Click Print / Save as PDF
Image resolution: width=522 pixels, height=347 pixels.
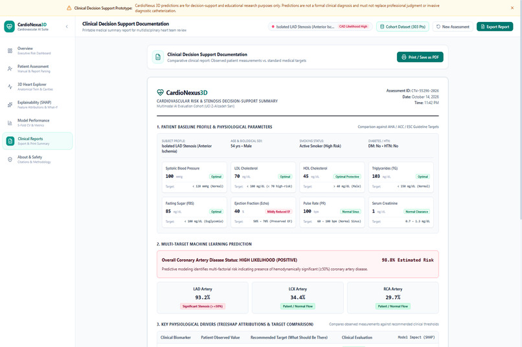pos(420,57)
